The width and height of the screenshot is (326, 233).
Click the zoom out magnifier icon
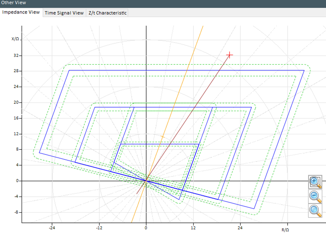[x=315, y=196]
